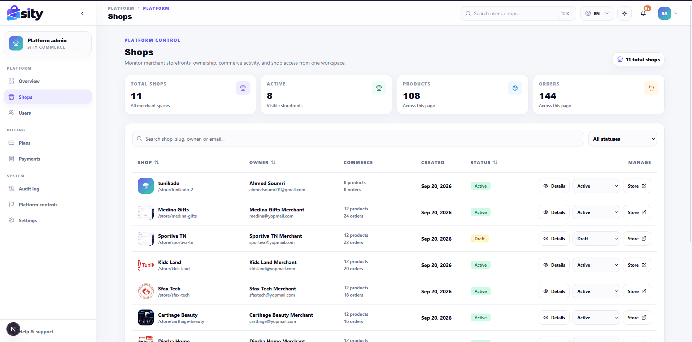Focus the shop, slug, owner search field
This screenshot has width=692, height=342.
point(358,139)
